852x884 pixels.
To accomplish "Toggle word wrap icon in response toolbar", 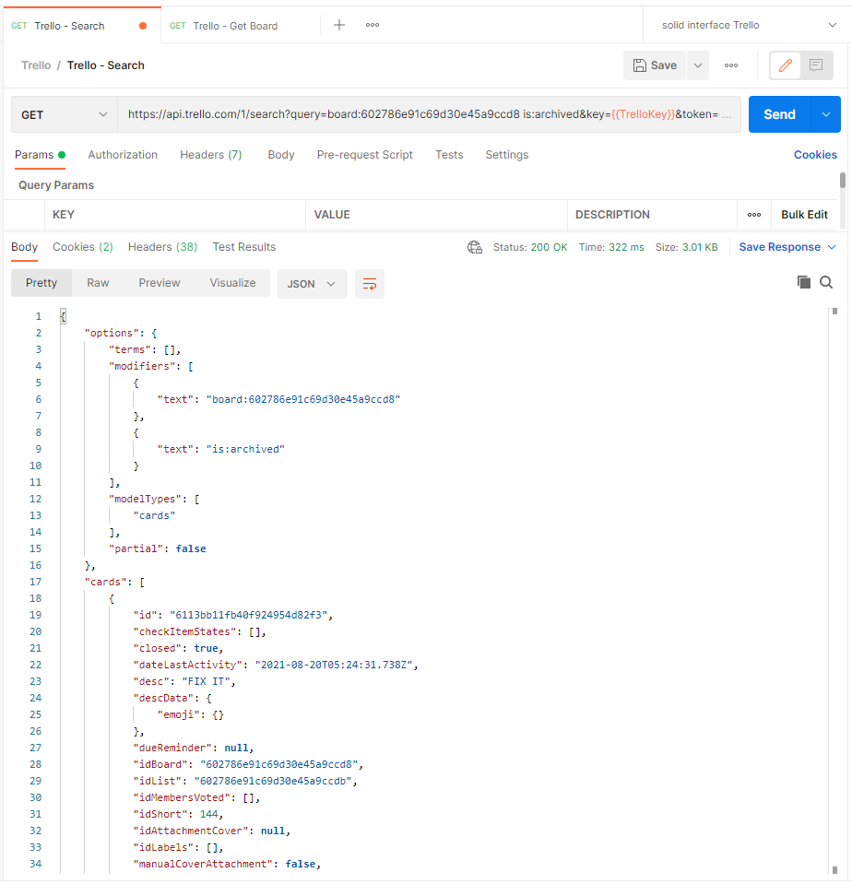I will [370, 284].
